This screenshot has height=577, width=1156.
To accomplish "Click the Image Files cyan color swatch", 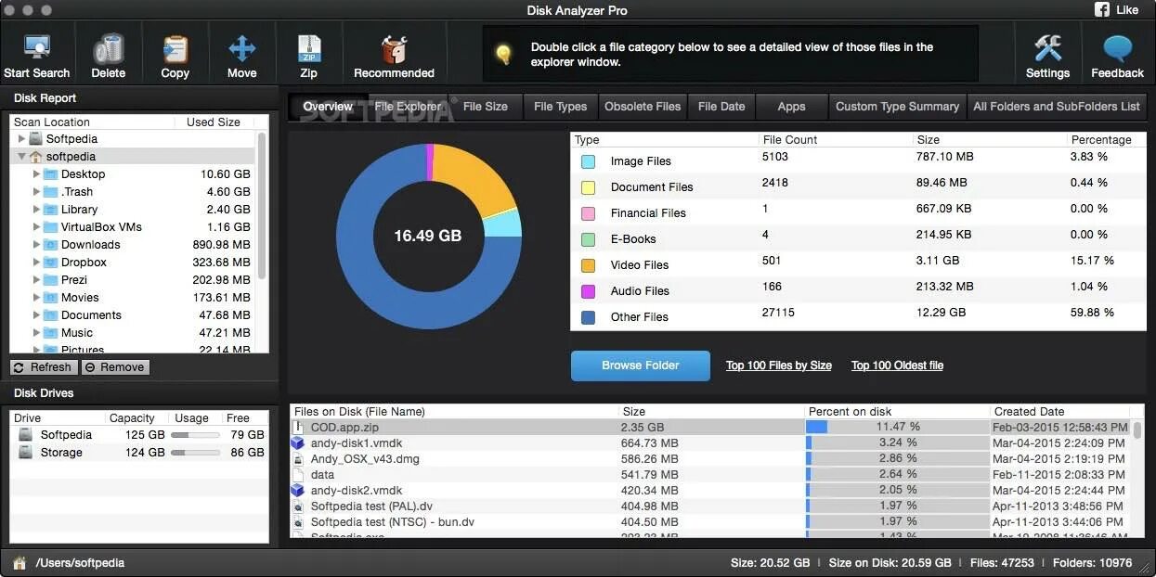I will click(x=588, y=161).
